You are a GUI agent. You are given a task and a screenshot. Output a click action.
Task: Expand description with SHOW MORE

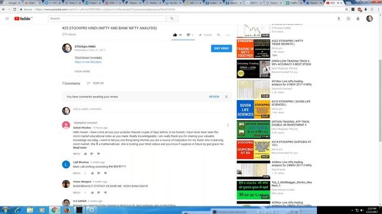click(x=82, y=71)
